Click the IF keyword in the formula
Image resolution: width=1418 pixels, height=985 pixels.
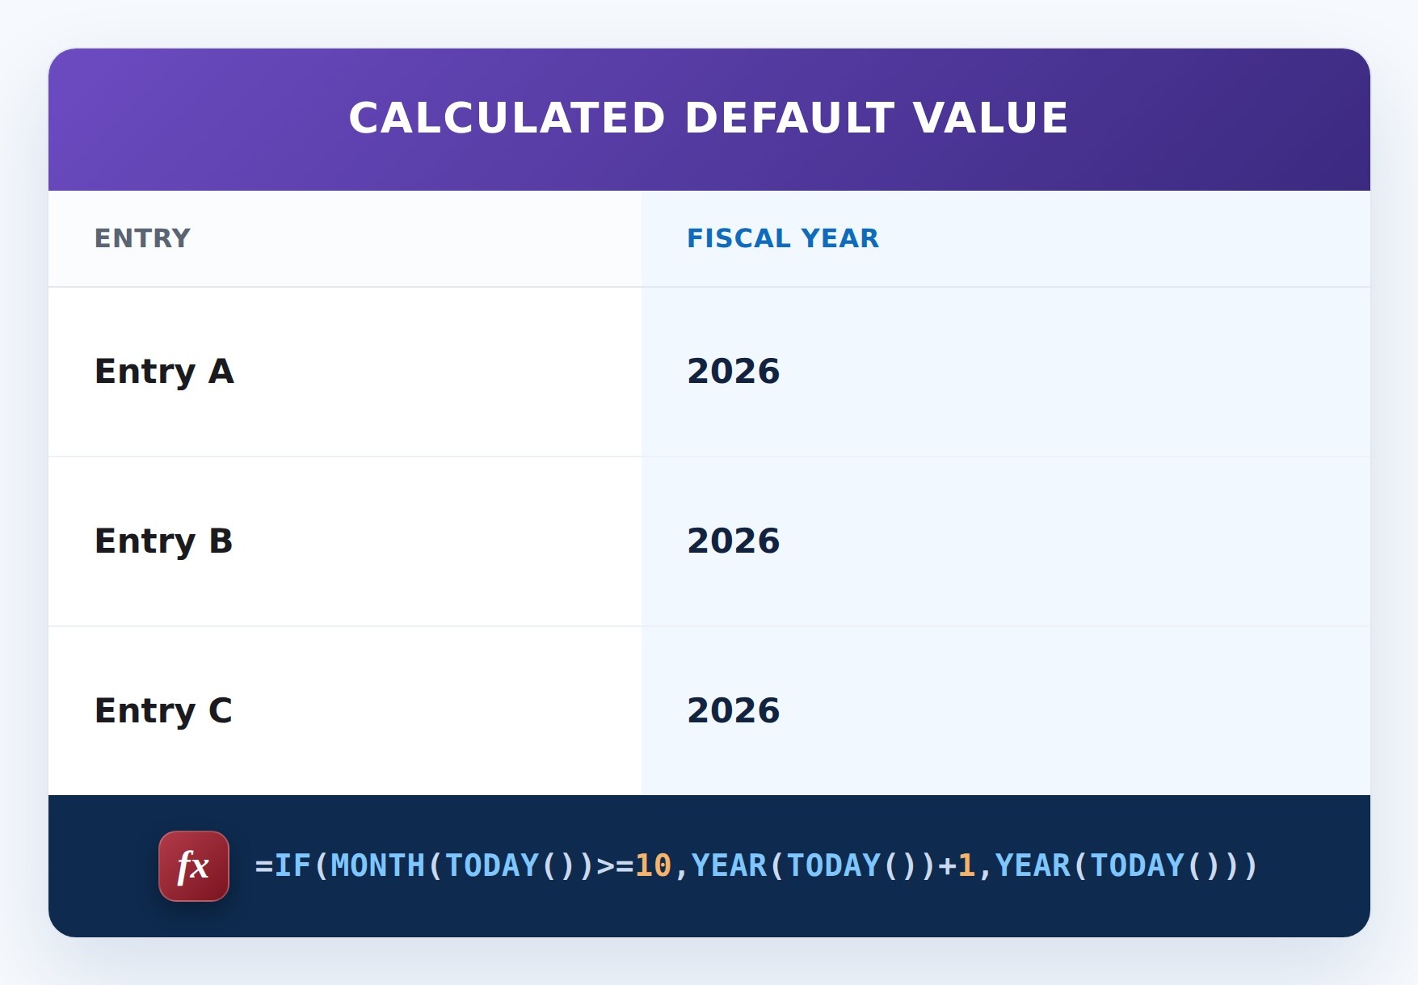coord(292,866)
